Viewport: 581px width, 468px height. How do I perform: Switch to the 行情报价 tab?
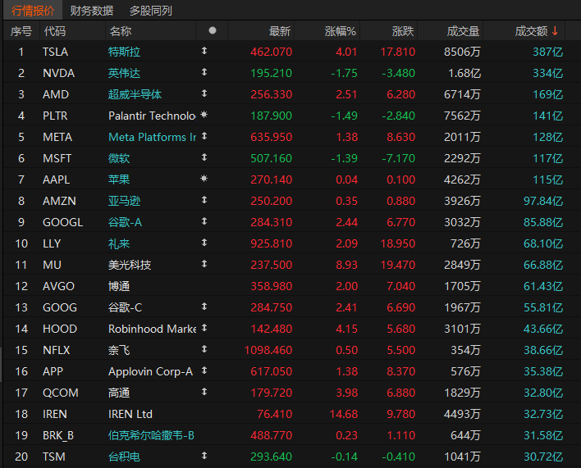click(33, 11)
